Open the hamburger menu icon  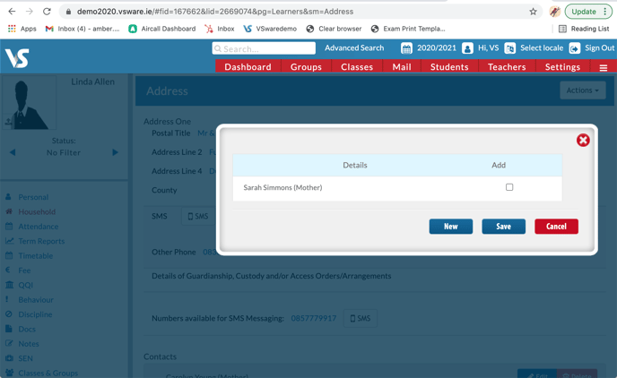604,67
